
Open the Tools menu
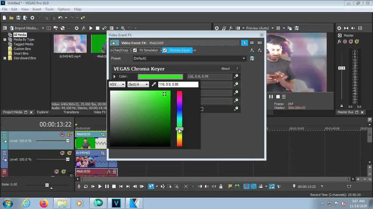coord(49,9)
